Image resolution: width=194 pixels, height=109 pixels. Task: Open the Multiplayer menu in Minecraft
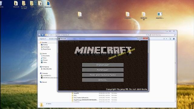click(x=103, y=70)
